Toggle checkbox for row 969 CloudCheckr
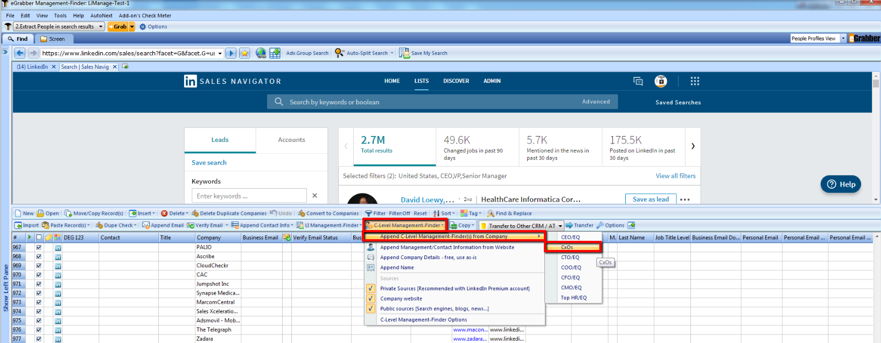Viewport: 881px width, 343px height. pos(39,266)
